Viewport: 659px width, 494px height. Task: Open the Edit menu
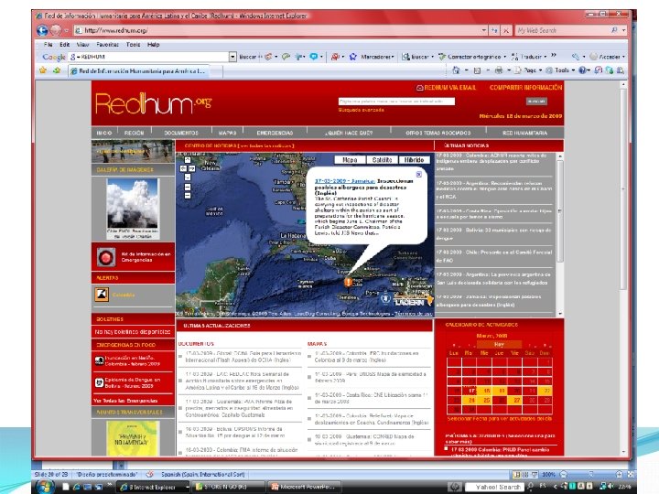point(64,45)
